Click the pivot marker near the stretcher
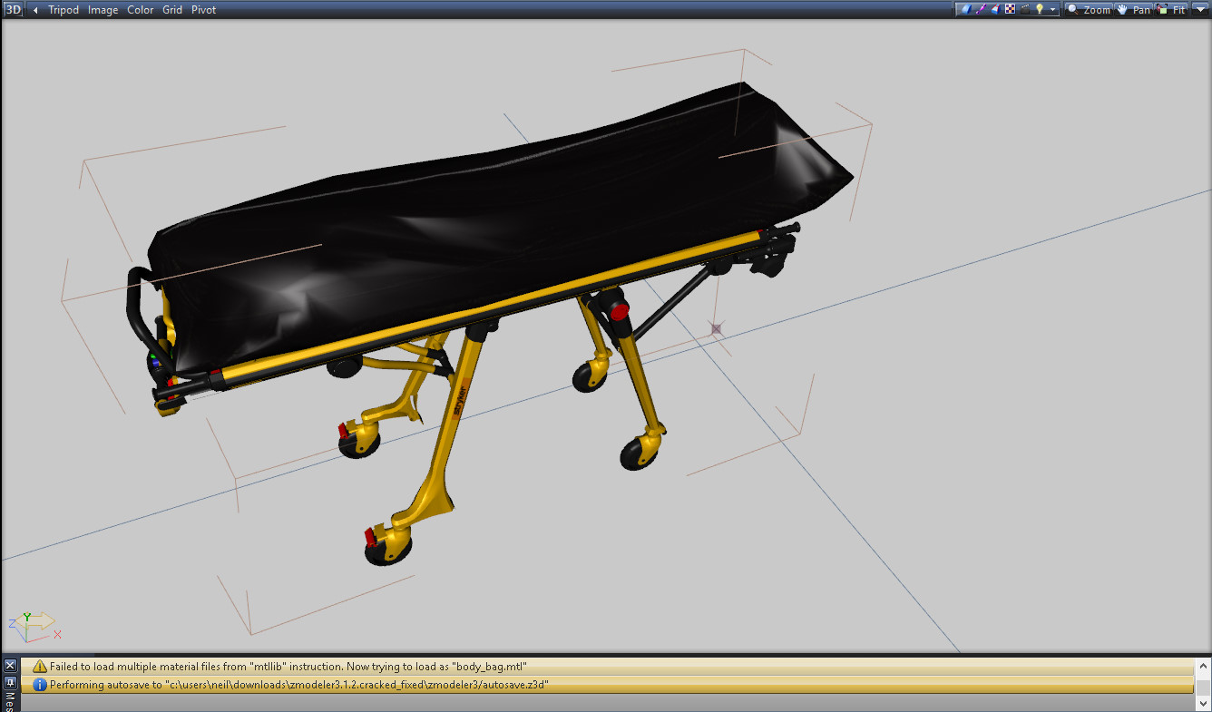 (716, 328)
